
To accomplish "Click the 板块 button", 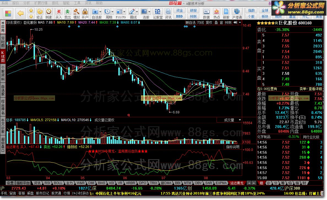I will (265, 16).
